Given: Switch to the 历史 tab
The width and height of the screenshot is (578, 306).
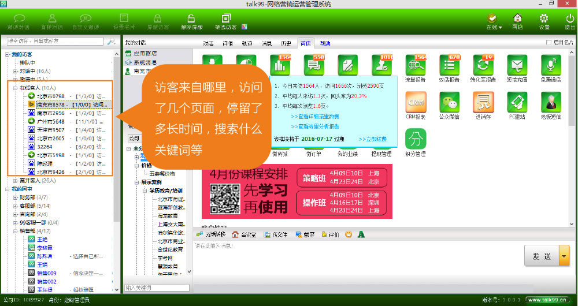Looking at the screenshot, I should pyautogui.click(x=286, y=43).
